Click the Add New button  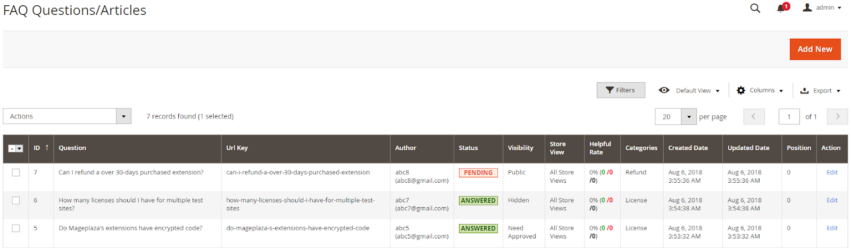(x=815, y=49)
